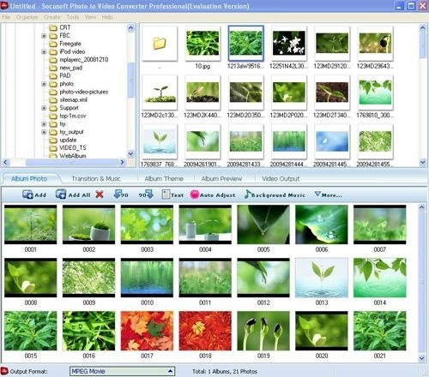Click file browser scroll down arrow

tap(423, 162)
